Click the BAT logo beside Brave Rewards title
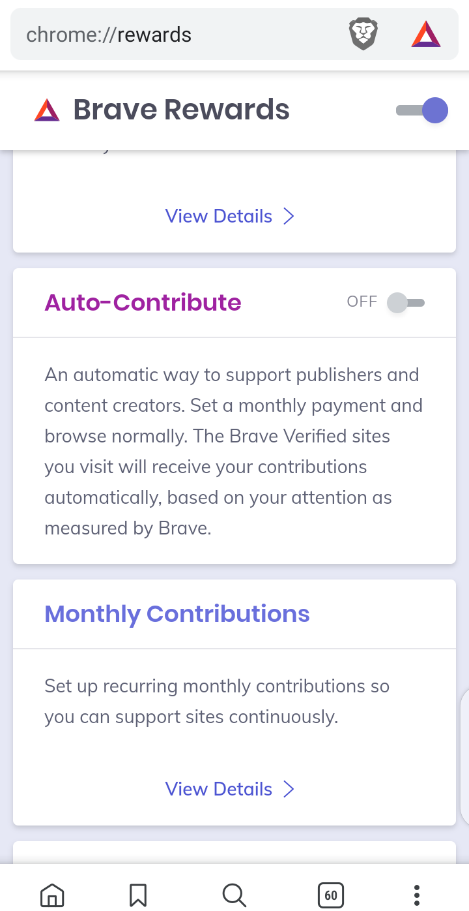The height and width of the screenshot is (911, 469). pyautogui.click(x=47, y=110)
